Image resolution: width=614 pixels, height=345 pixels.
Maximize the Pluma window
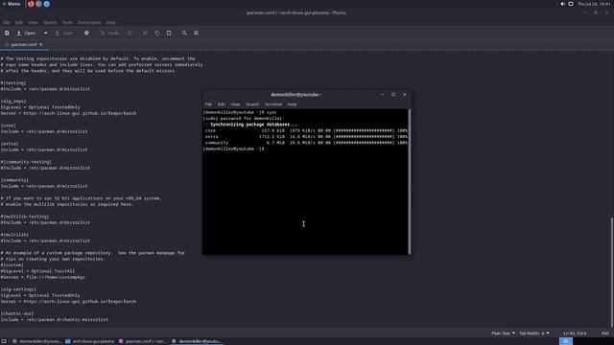[596, 12]
